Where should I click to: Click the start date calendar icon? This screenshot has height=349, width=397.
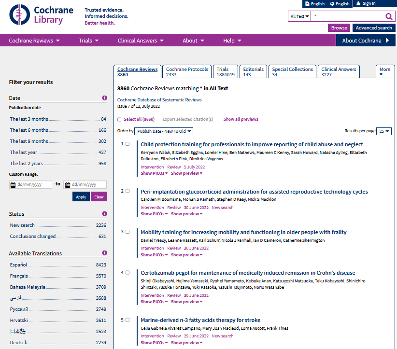click(x=13, y=185)
